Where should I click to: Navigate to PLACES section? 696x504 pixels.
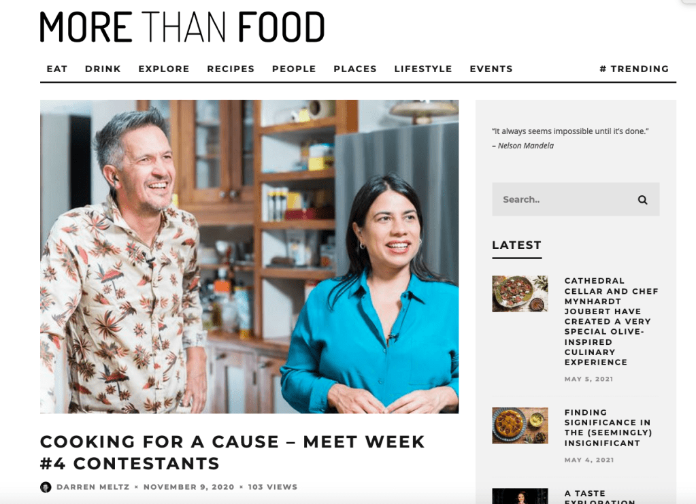pyautogui.click(x=355, y=69)
